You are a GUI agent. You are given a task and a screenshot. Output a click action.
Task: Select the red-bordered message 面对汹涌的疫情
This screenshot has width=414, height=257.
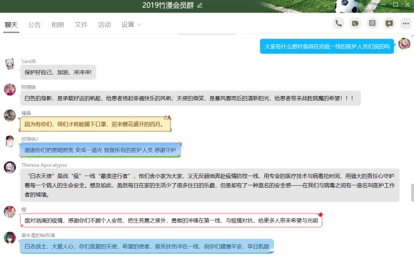click(x=171, y=220)
